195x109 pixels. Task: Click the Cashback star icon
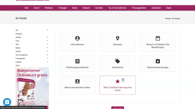pos(117,81)
